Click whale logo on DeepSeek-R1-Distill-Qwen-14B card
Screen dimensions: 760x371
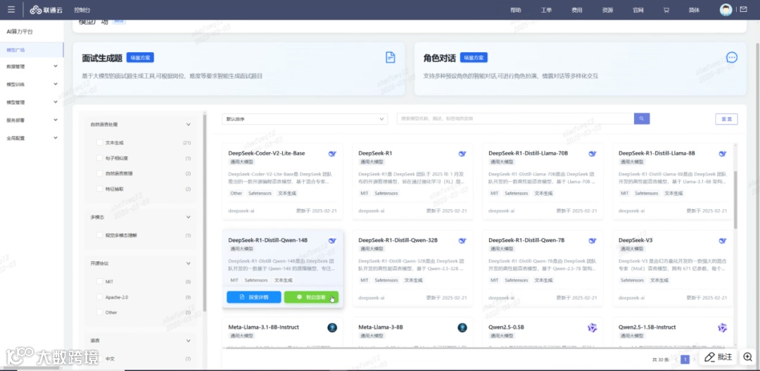click(332, 241)
